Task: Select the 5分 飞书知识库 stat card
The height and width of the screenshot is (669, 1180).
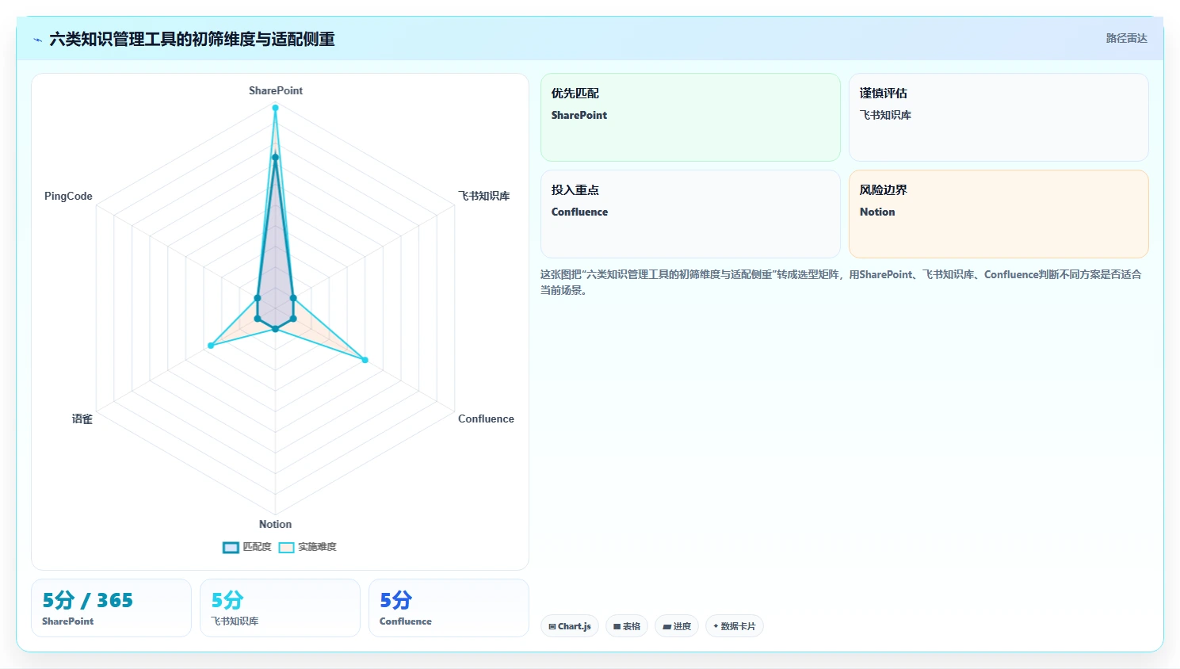Action: click(x=280, y=608)
